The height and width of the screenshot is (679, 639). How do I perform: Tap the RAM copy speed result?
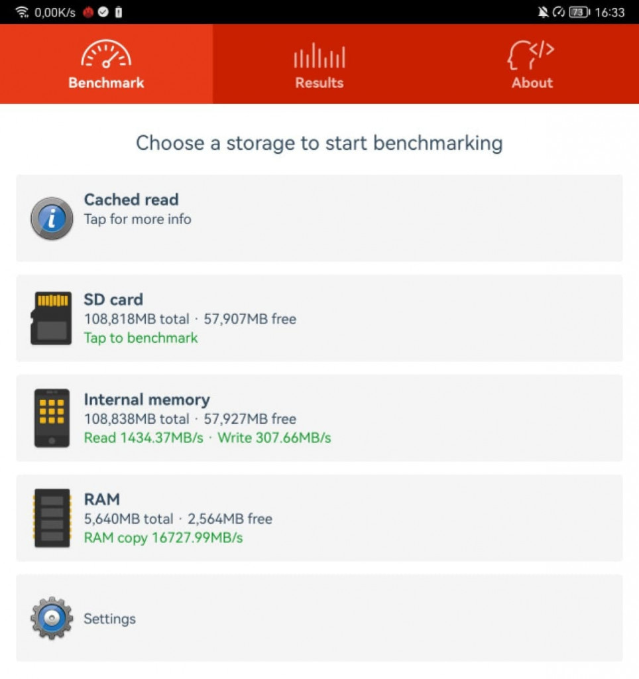coord(163,538)
